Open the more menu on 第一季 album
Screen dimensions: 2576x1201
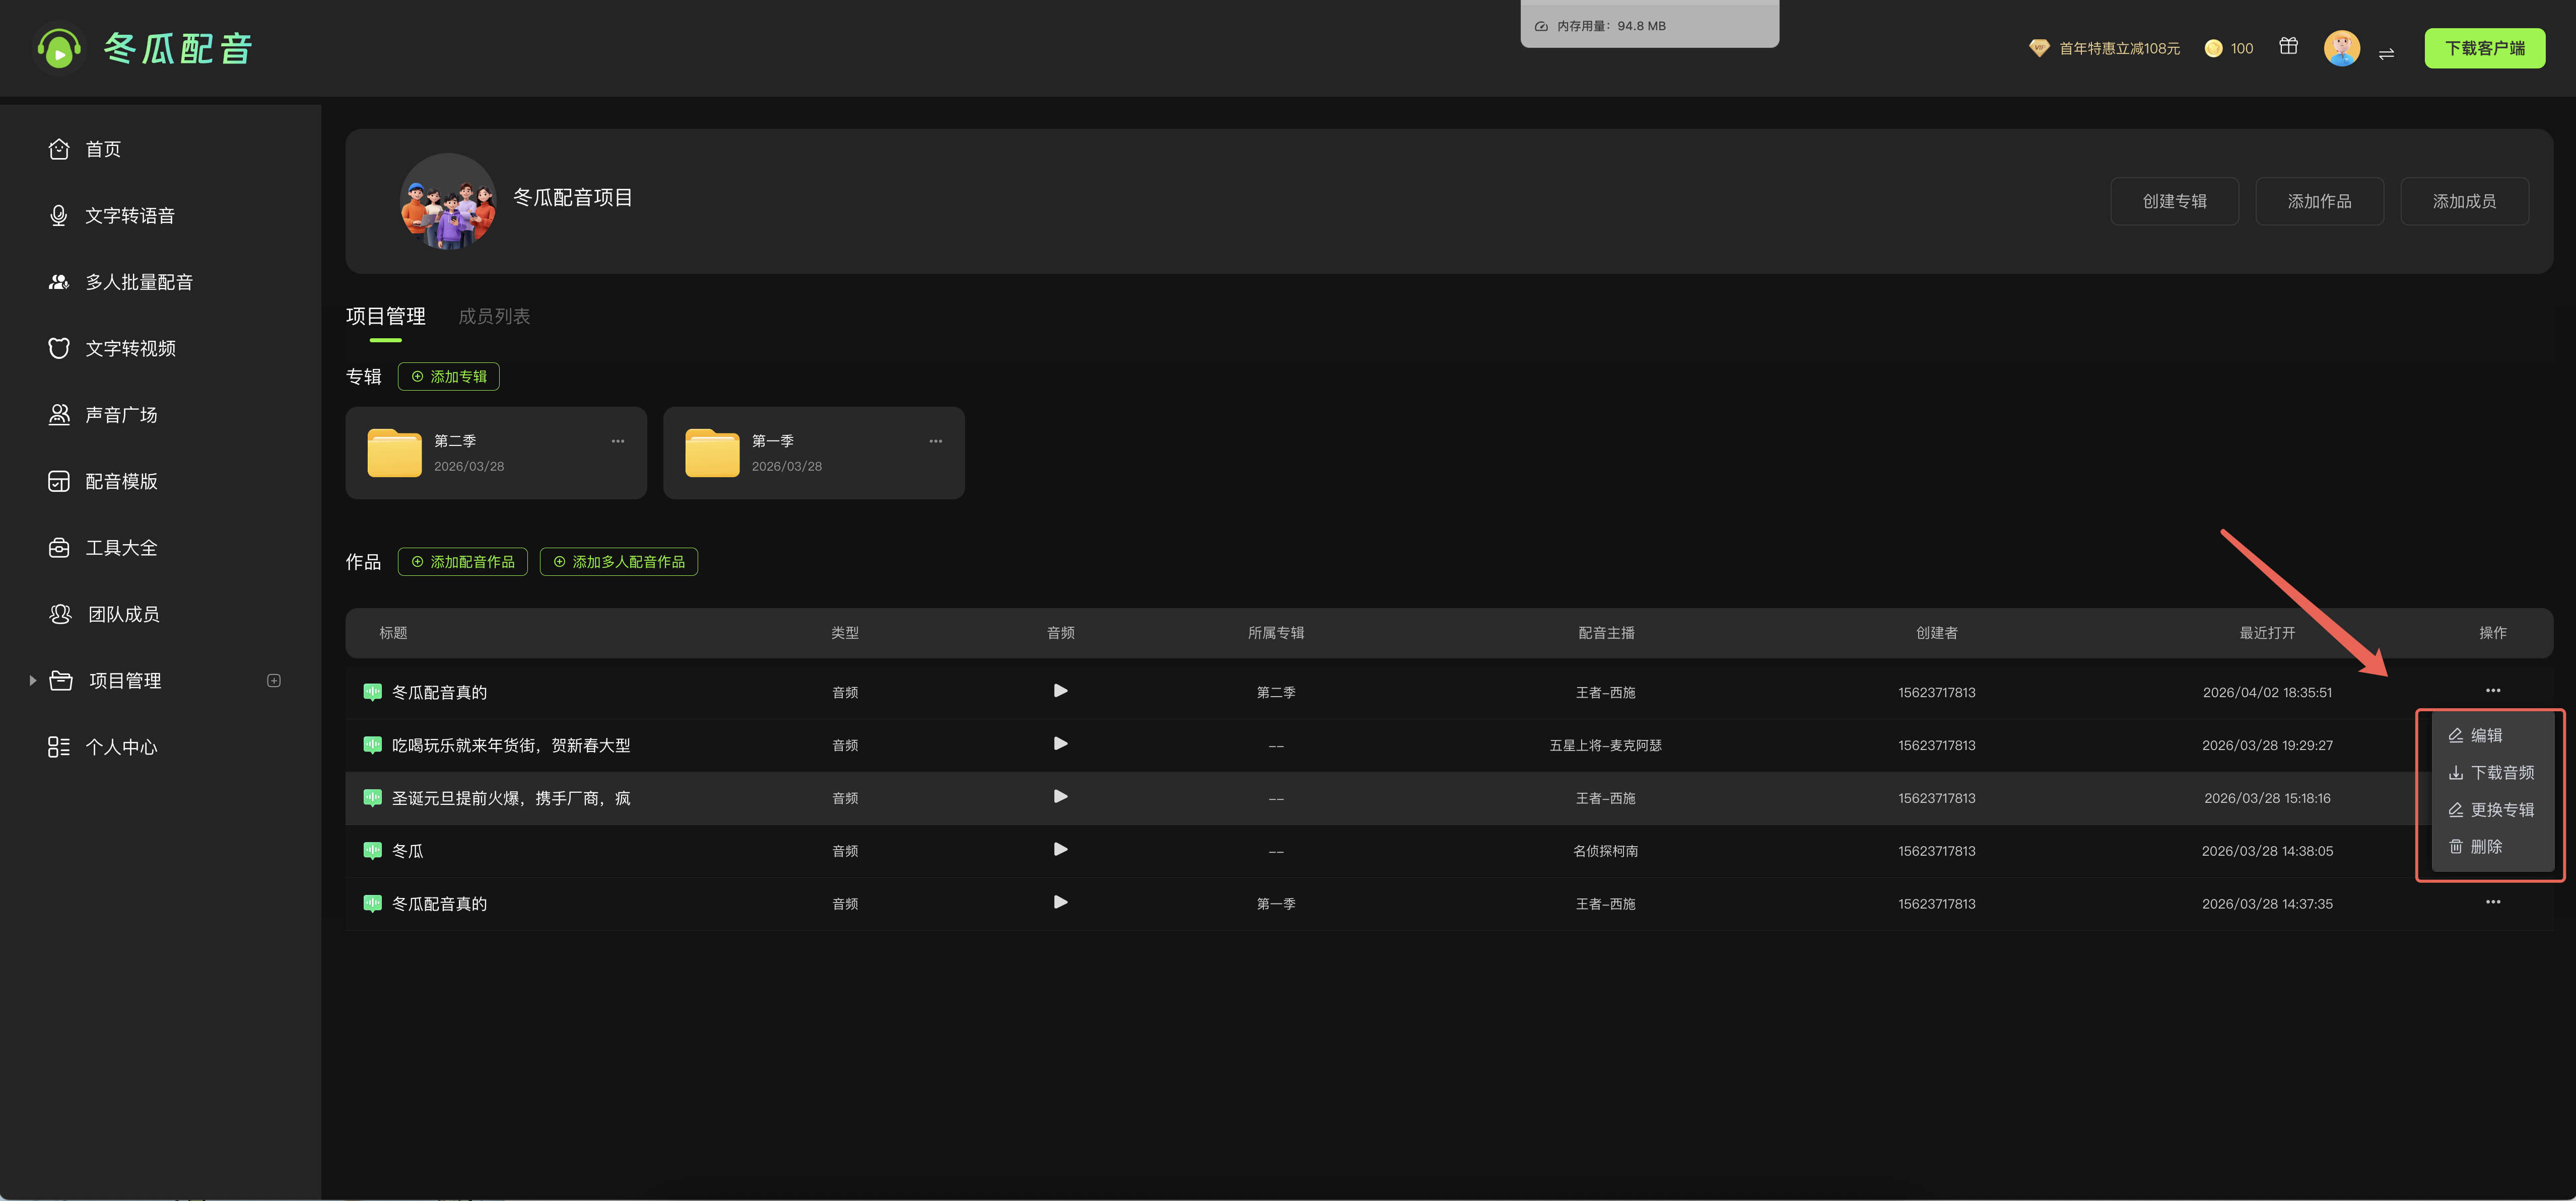pos(935,440)
